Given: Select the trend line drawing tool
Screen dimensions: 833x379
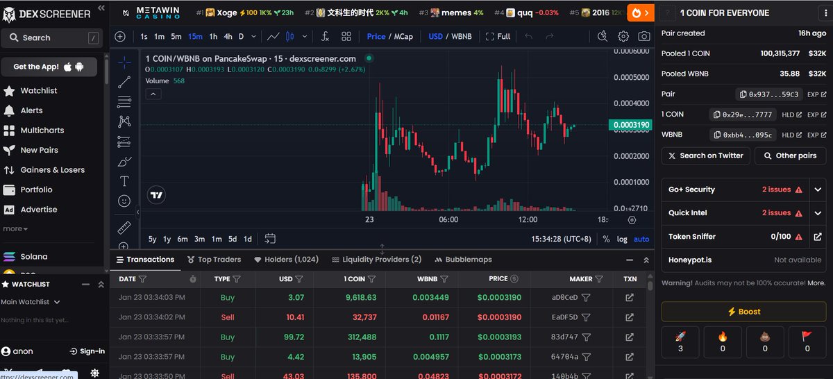Looking at the screenshot, I should tap(124, 83).
